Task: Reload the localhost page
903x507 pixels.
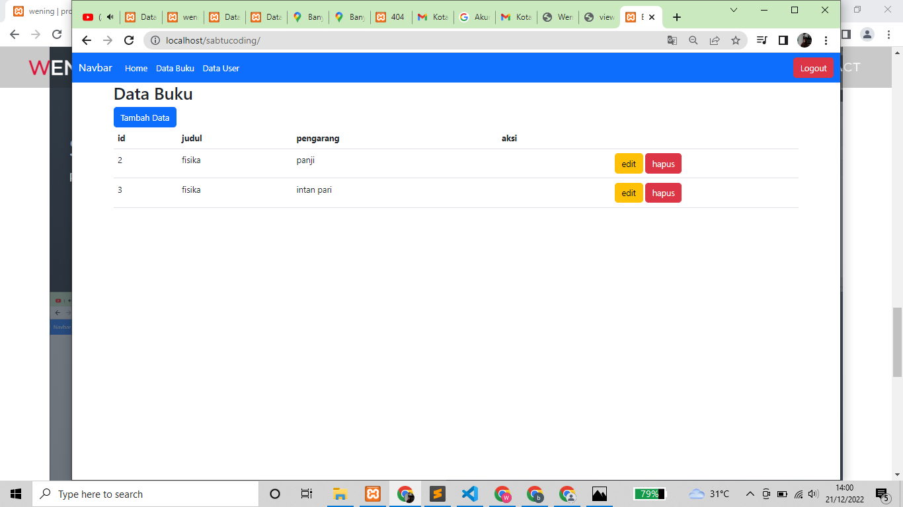Action: tap(129, 40)
